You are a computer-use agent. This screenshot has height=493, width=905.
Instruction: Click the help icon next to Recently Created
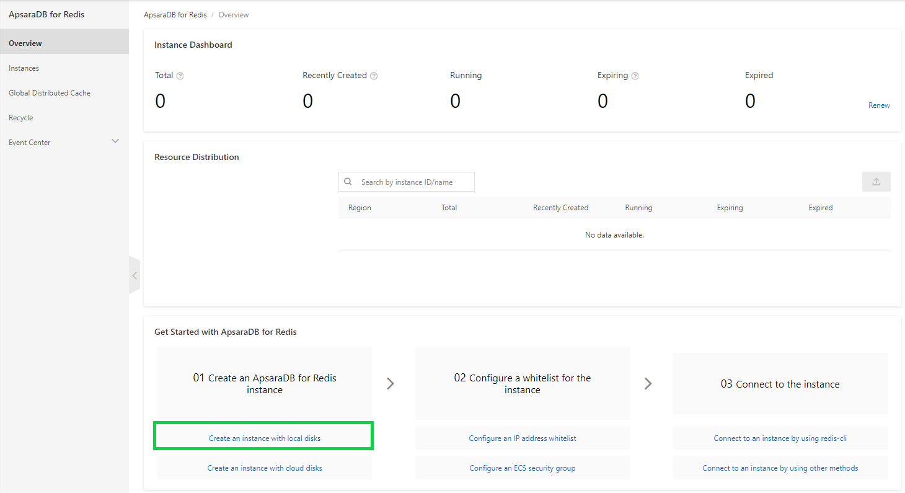374,76
